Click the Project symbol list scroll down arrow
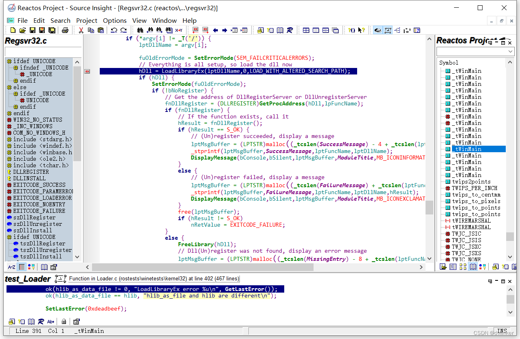 click(x=510, y=258)
